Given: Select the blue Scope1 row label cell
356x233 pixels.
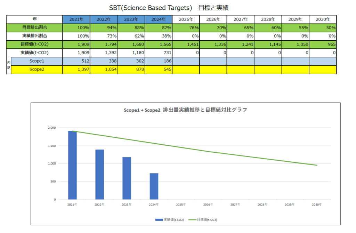Looking at the screenshot, I should click(37, 61).
